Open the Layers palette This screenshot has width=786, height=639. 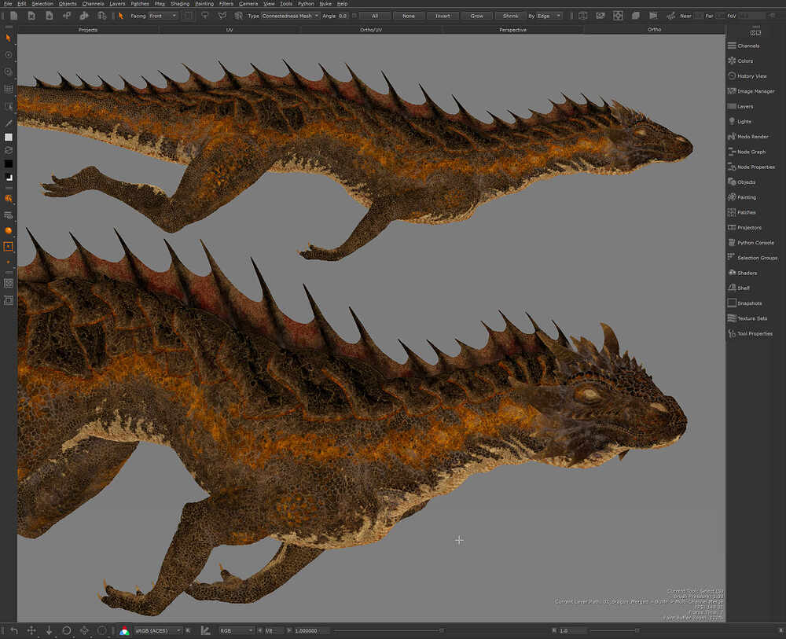click(740, 106)
